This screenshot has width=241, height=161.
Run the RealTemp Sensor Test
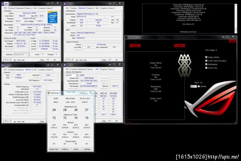54,149
